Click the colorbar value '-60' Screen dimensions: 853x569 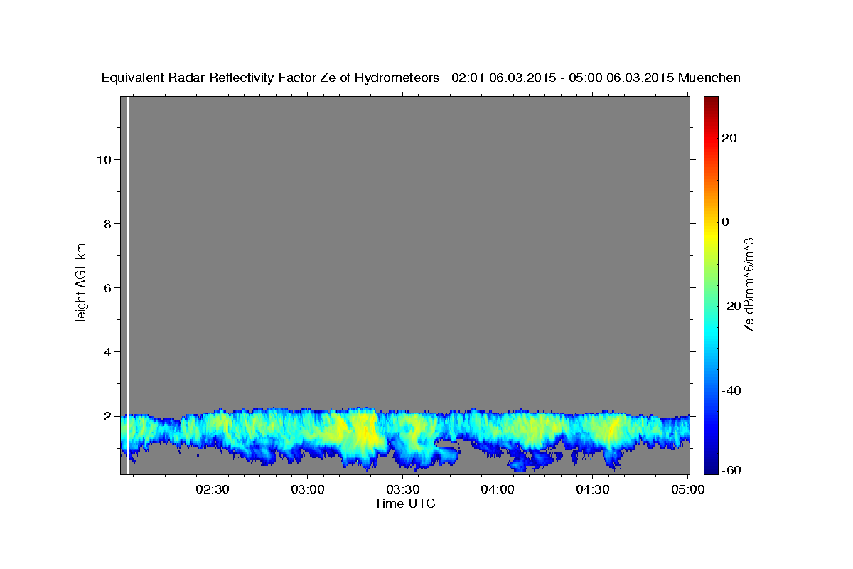click(x=732, y=470)
